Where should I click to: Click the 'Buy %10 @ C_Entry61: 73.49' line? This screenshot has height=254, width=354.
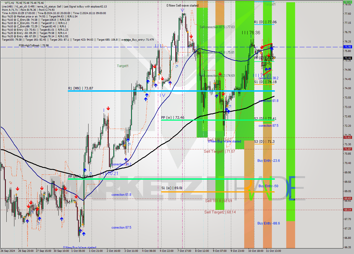click(x=34, y=23)
